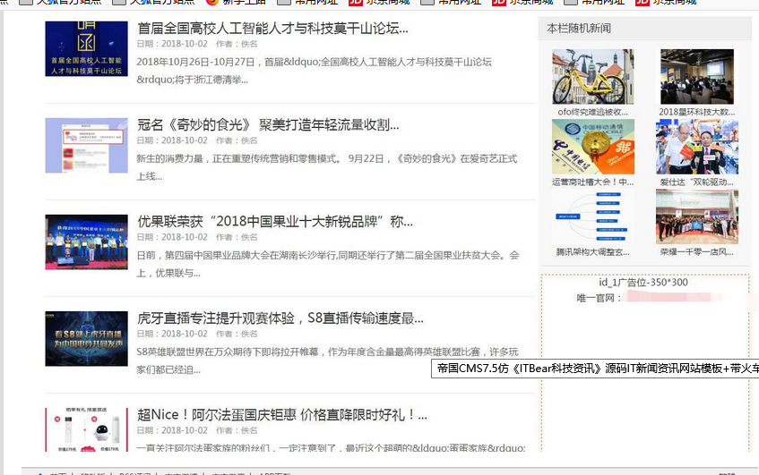Open article 优果联荣获"2018中国果业十大新锐品牌"
The height and width of the screenshot is (475, 759).
(275, 222)
